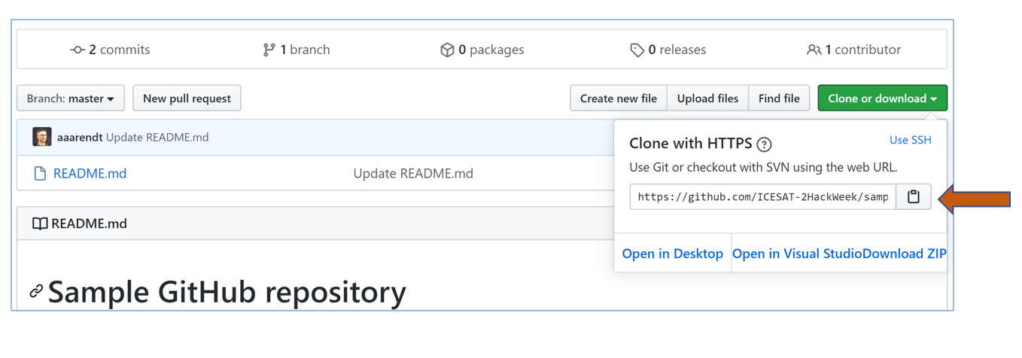
Task: Open the latest commit message next to aaarendt
Action: click(x=157, y=138)
